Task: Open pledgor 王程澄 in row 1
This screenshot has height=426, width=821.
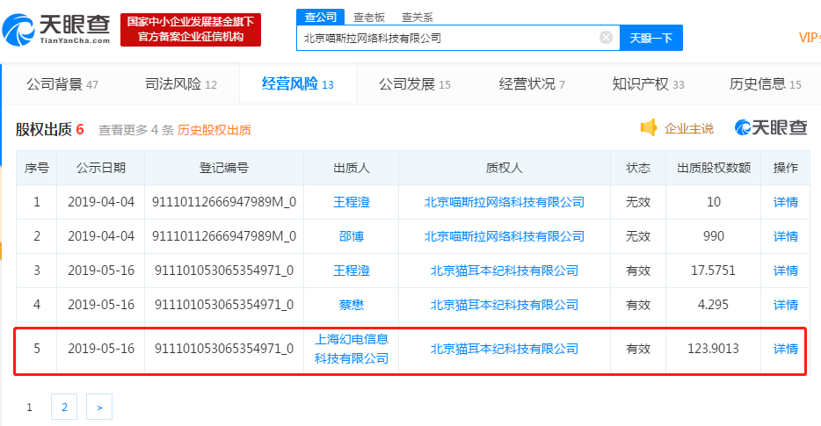Action: [x=352, y=202]
